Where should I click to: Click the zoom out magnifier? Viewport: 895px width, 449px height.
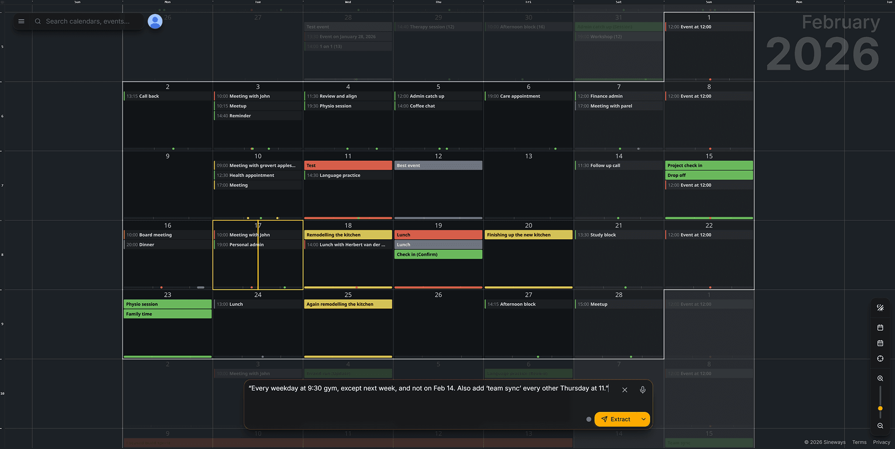(880, 426)
